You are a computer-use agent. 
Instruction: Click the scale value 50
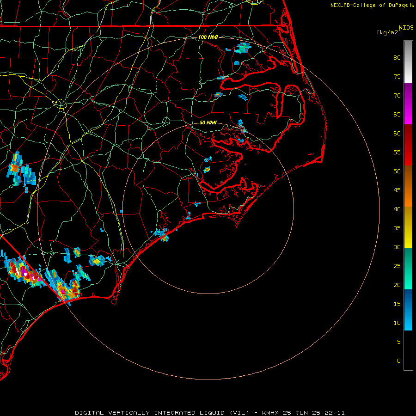pyautogui.click(x=397, y=171)
